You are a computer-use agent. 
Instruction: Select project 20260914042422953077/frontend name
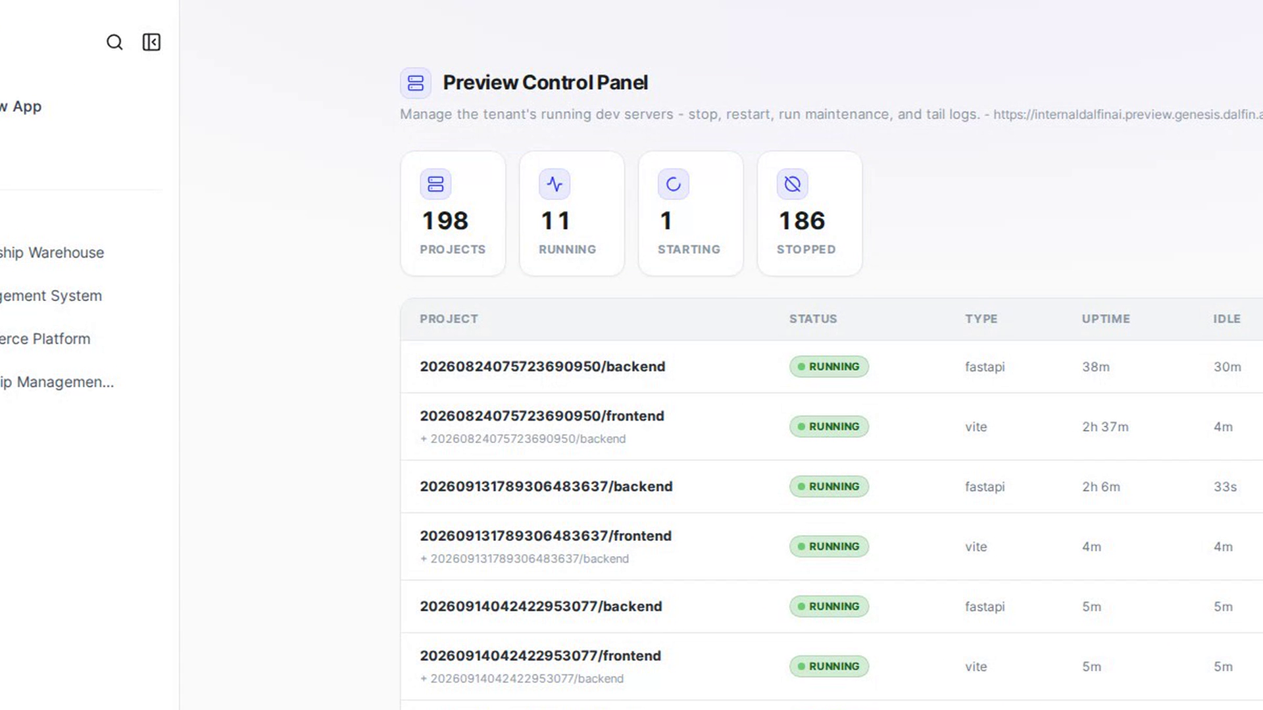tap(540, 655)
